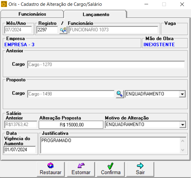Image resolution: width=191 pixels, height=178 pixels.
Task: Click the Mês/Ano field showing 07/2024
Action: click(18, 30)
